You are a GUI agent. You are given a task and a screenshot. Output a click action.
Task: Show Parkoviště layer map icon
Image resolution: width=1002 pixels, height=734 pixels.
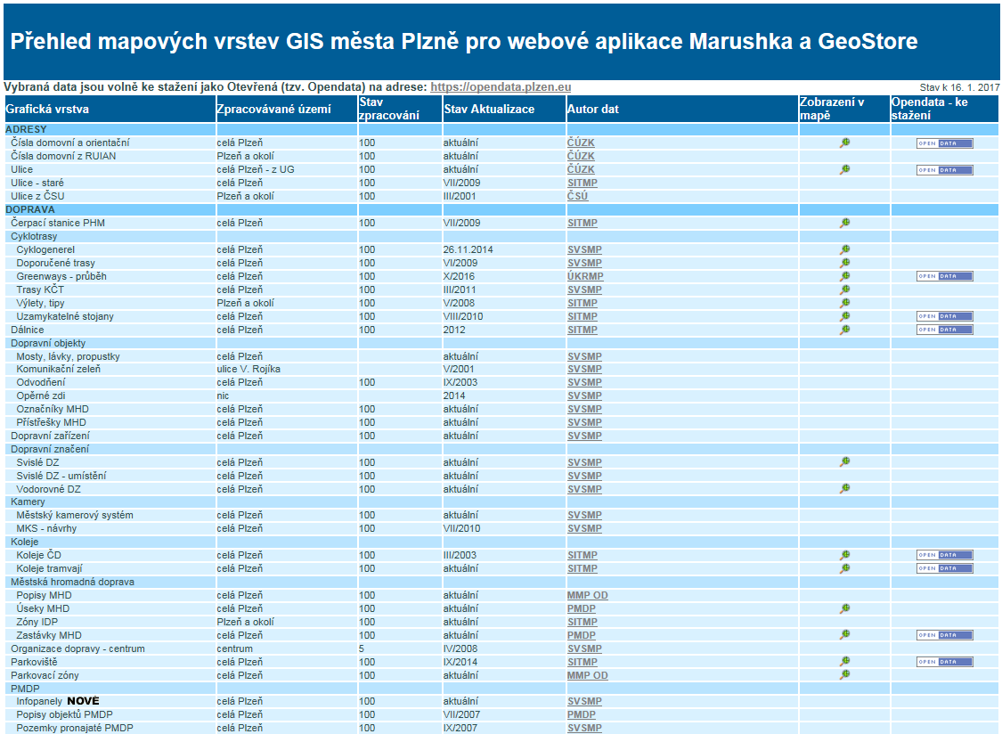tap(845, 661)
